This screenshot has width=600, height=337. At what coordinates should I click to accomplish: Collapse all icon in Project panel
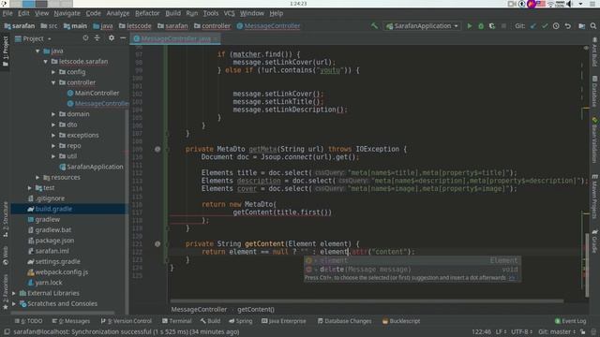point(97,38)
